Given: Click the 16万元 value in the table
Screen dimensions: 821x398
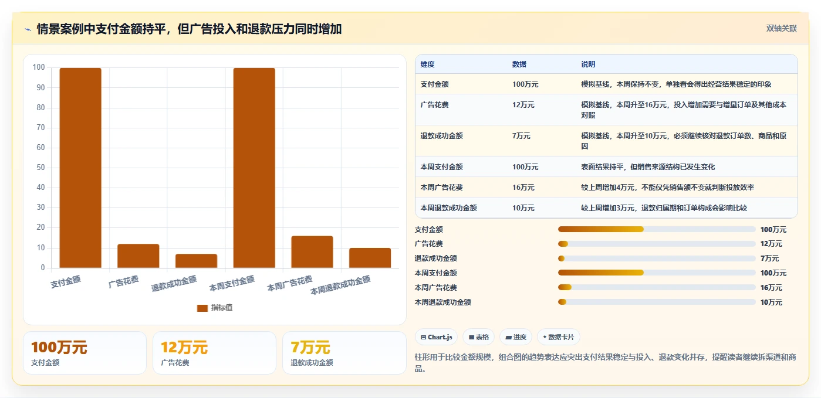Looking at the screenshot, I should tap(523, 188).
